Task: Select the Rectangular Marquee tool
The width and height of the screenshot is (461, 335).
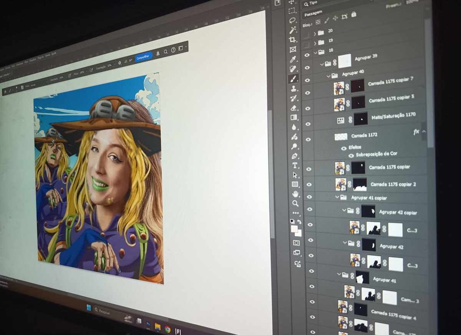Action: coord(292,11)
